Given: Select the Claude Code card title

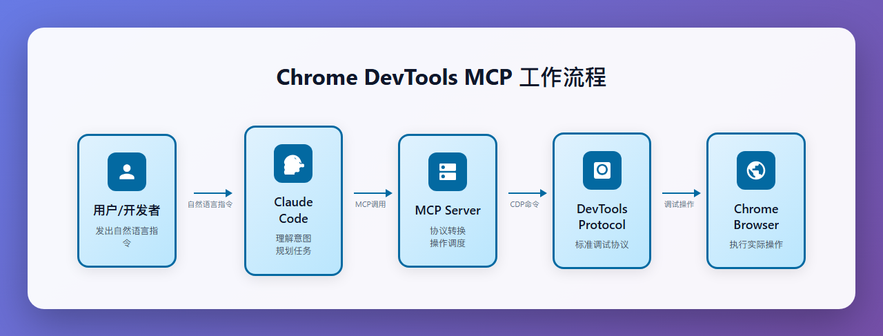Looking at the screenshot, I should click(x=293, y=210).
